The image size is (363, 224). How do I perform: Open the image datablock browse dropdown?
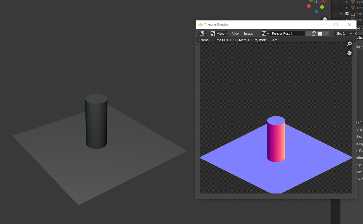(x=265, y=33)
